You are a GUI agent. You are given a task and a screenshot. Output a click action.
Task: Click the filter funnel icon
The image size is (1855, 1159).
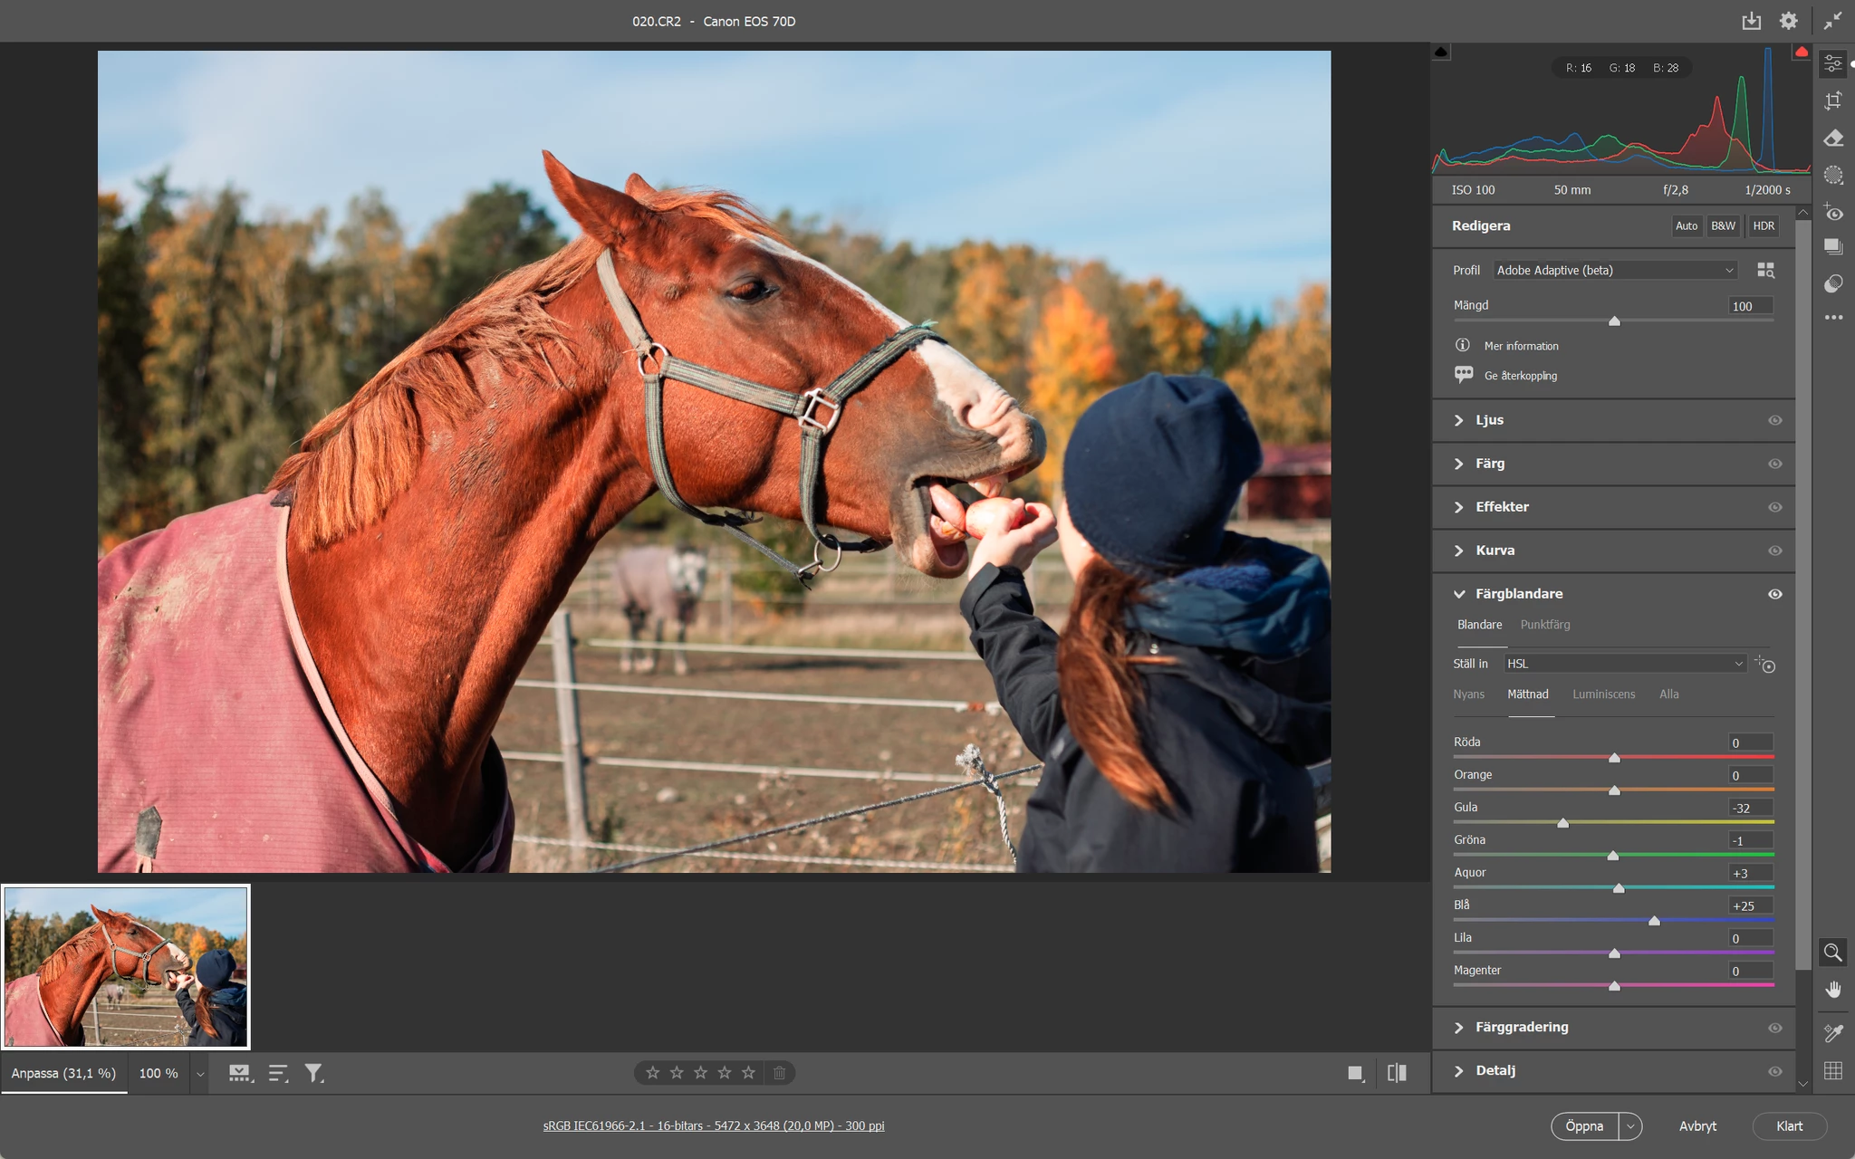pyautogui.click(x=313, y=1073)
